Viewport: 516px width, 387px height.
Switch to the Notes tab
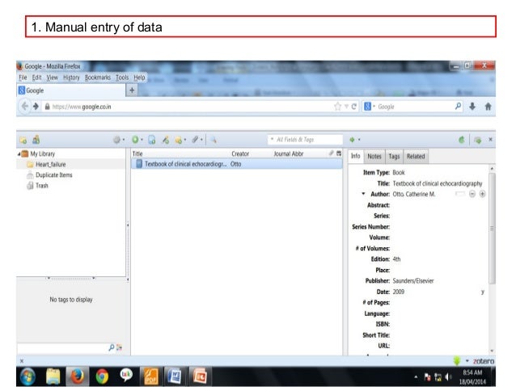click(x=374, y=156)
